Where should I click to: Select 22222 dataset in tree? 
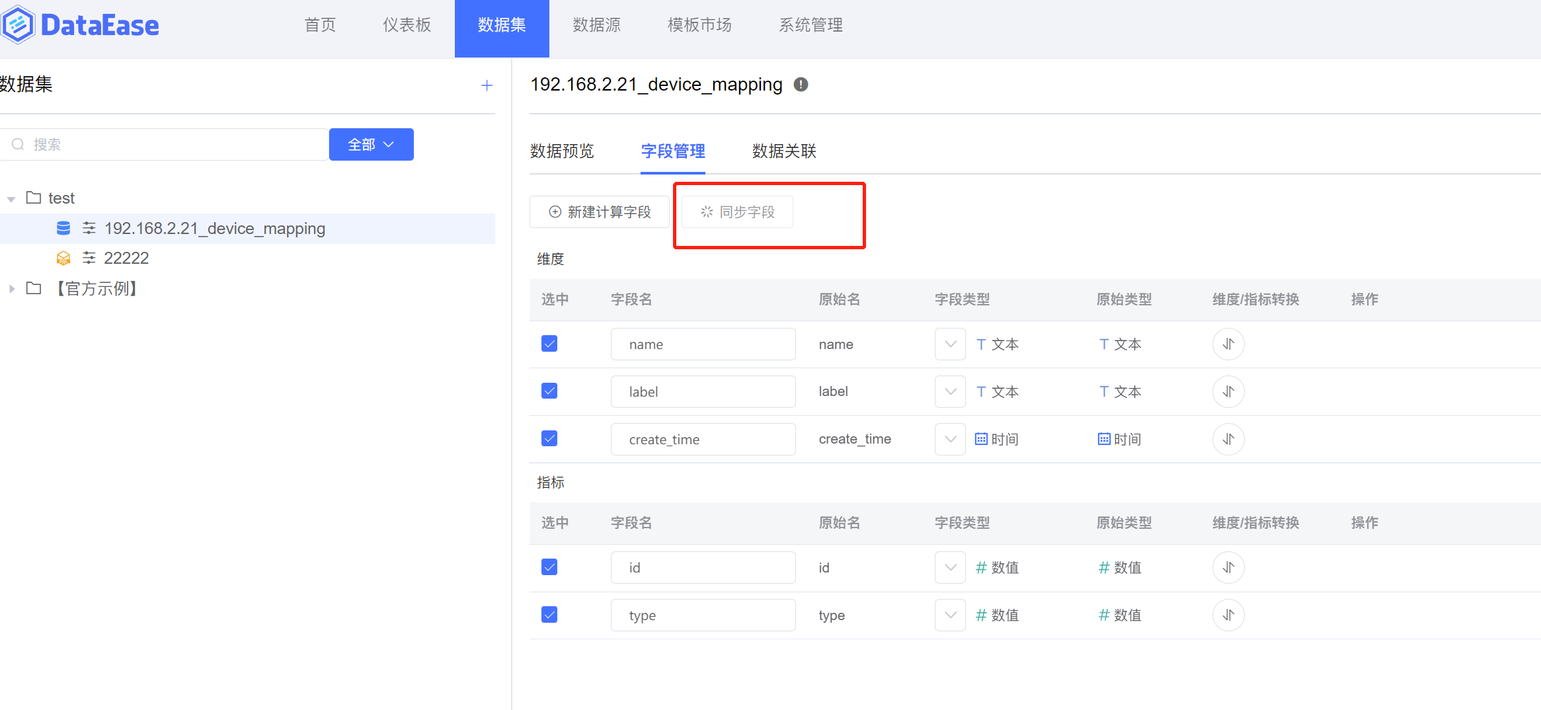coord(126,258)
